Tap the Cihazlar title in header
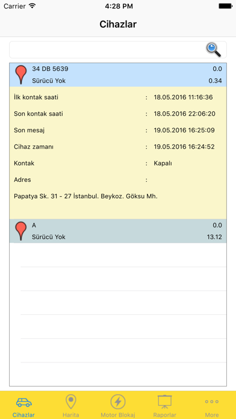This screenshot has width=236, height=419. pos(118,24)
